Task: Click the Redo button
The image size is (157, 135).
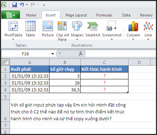Action: [33, 5]
